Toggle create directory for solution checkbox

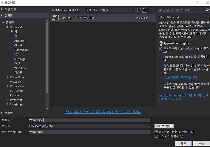(x=156, y=132)
